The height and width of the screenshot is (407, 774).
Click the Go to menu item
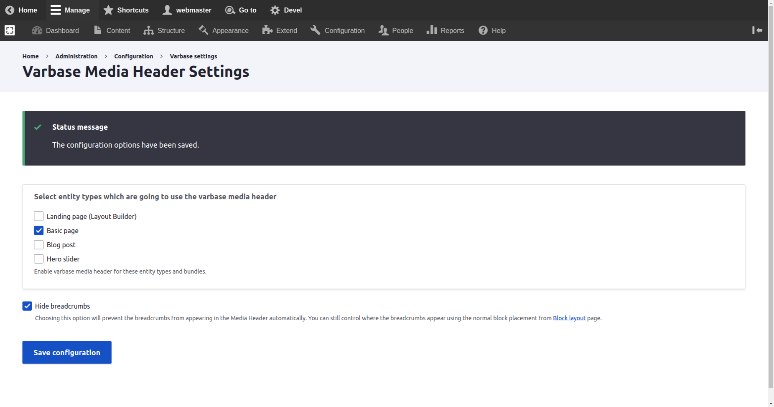pos(241,10)
